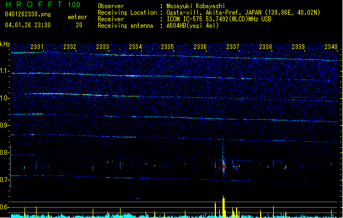The height and width of the screenshot is (218, 343).
Task: Click the 2337 time axis label
Action: pos(233,47)
